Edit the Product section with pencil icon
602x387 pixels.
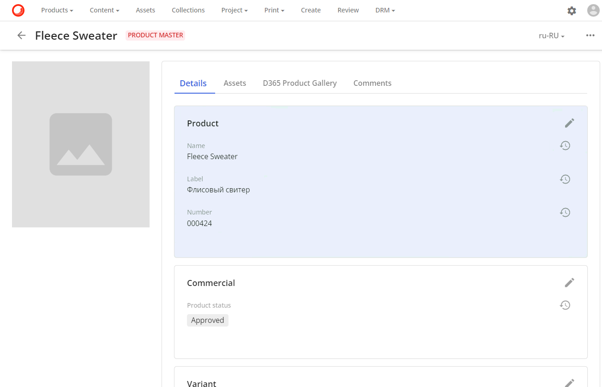coord(569,123)
